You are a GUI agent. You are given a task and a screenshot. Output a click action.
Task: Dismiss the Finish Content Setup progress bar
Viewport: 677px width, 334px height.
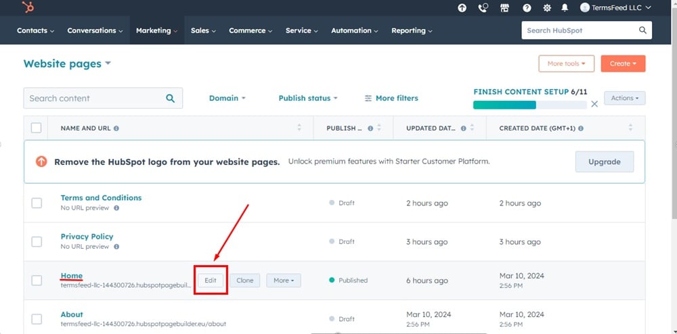tap(594, 104)
